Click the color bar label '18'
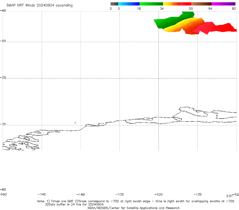Image resolution: width=239 pixels, height=210 pixels. pos(139,8)
